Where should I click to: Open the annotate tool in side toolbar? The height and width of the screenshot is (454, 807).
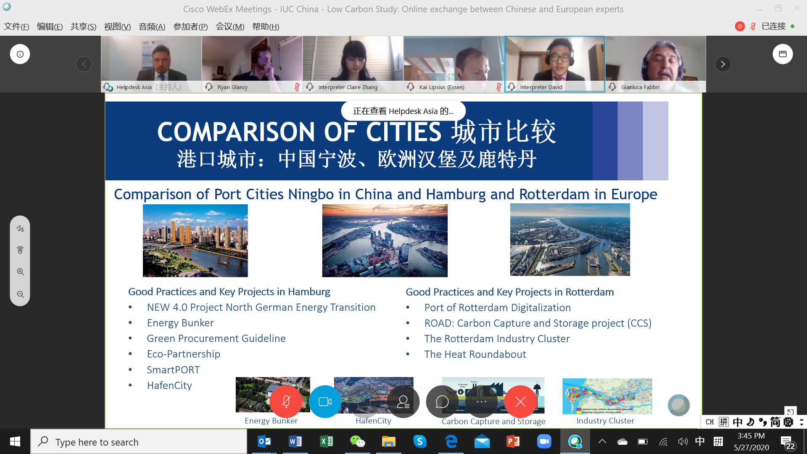point(20,229)
